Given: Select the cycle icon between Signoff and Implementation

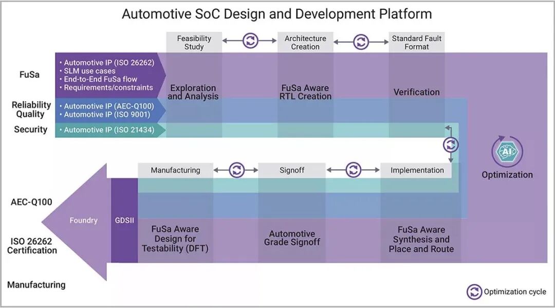Looking at the screenshot, I should (353, 170).
